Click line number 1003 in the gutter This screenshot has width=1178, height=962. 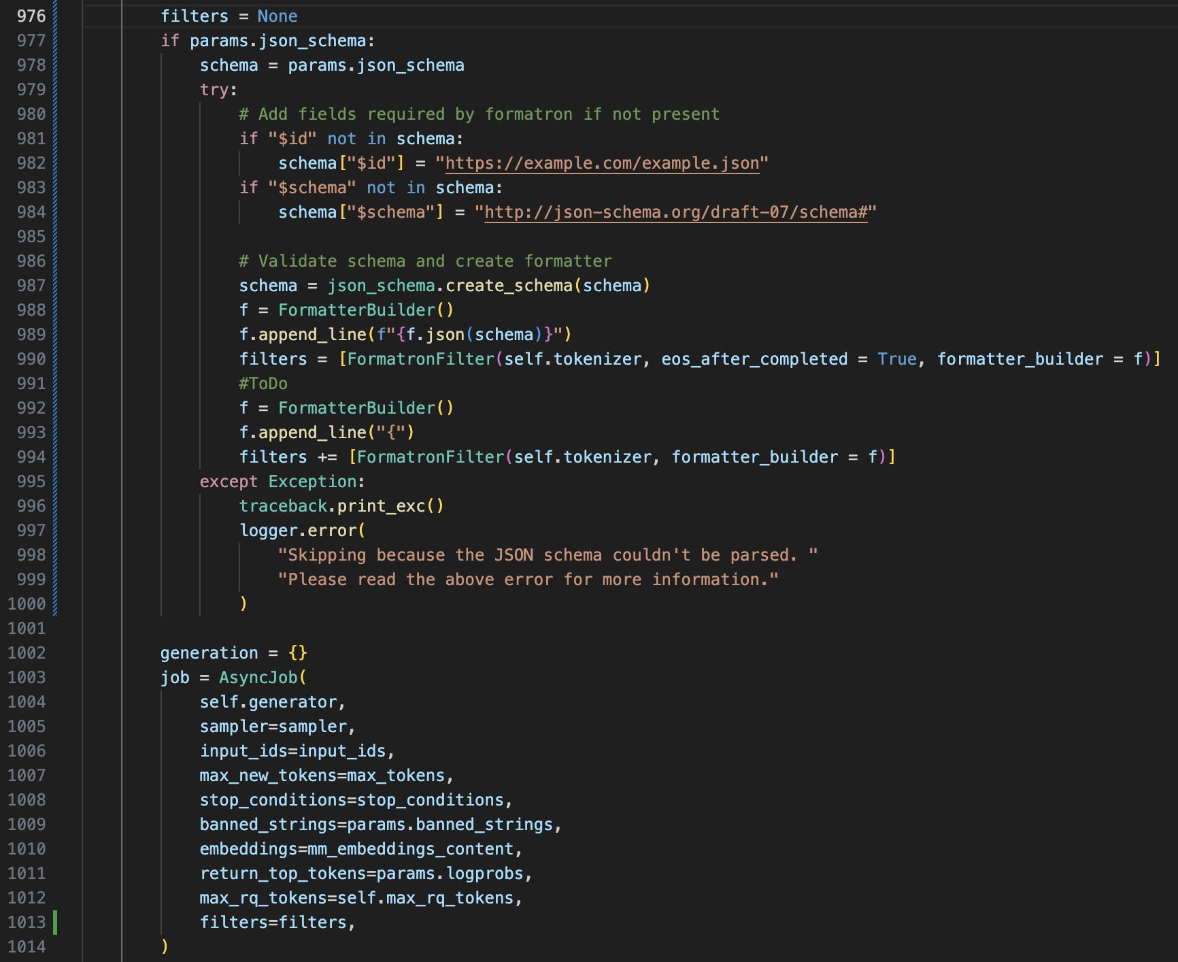(27, 678)
